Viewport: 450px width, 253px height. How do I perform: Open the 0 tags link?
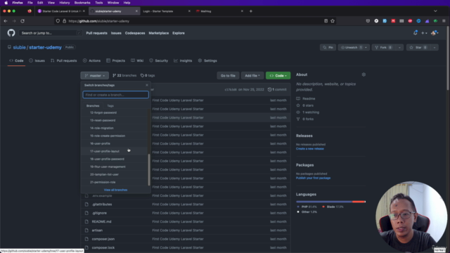[148, 75]
